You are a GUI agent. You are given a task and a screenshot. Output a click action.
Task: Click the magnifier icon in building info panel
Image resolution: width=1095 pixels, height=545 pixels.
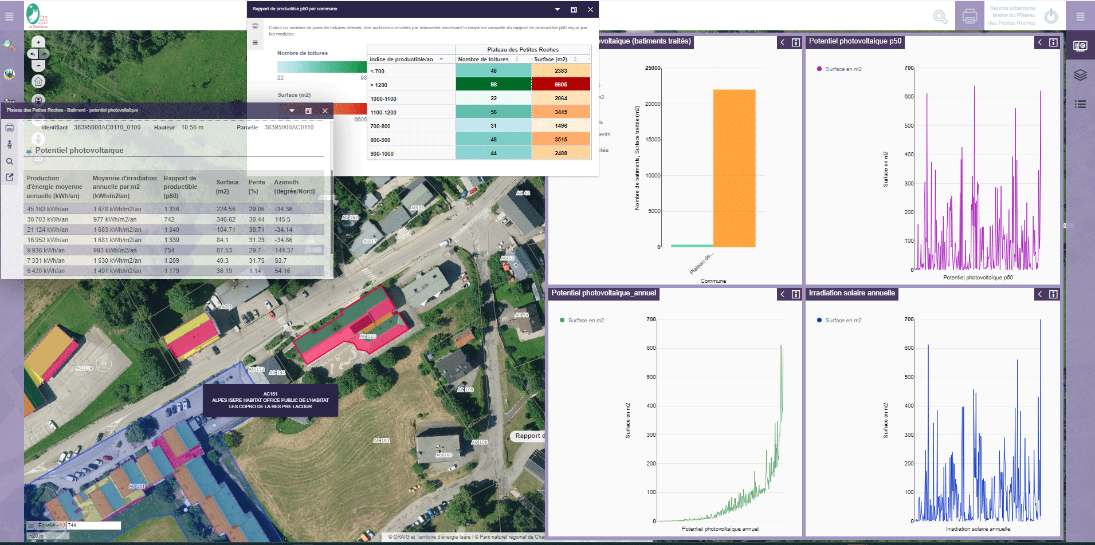[x=10, y=161]
